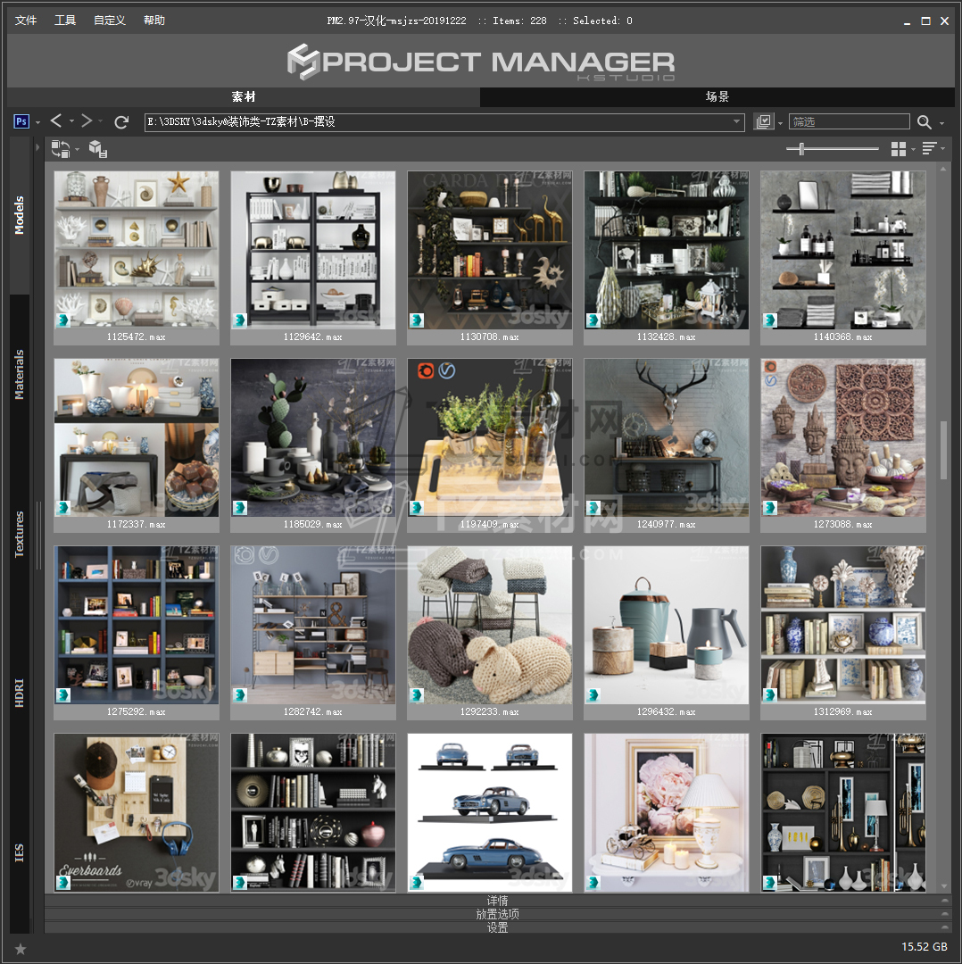This screenshot has height=964, width=962.
Task: Open the folder path dropdown
Action: (736, 122)
